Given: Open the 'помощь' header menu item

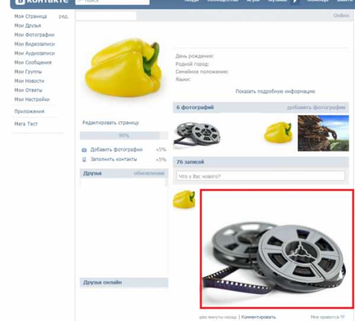Looking at the screenshot, I should [x=318, y=1].
